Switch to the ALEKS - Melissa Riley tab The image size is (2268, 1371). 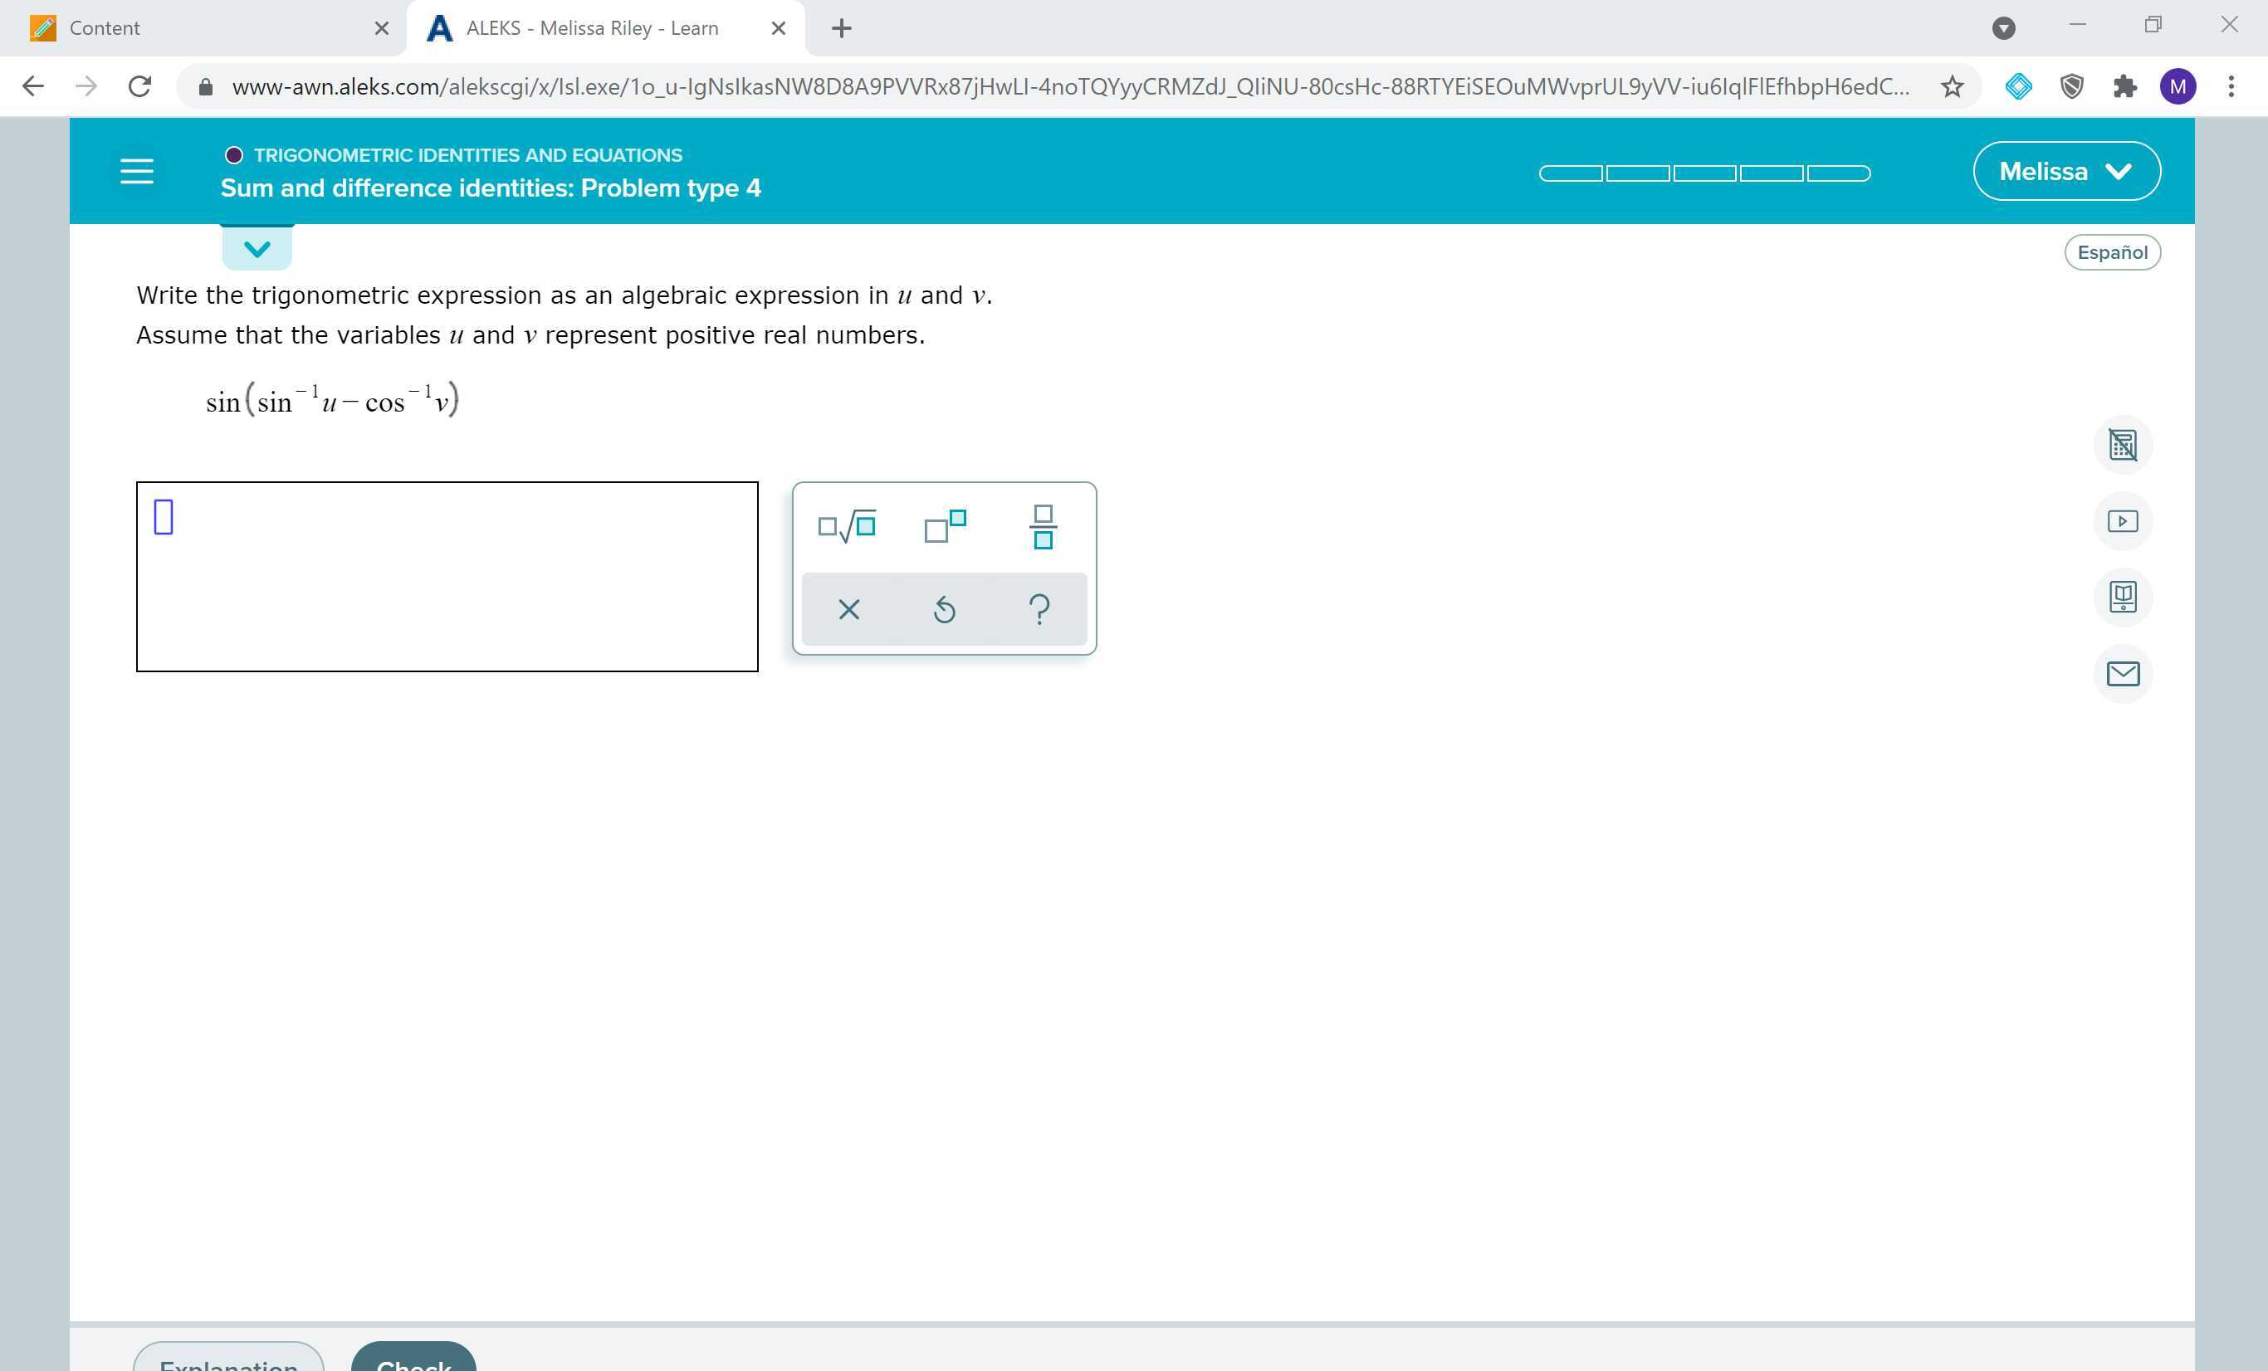tap(589, 27)
